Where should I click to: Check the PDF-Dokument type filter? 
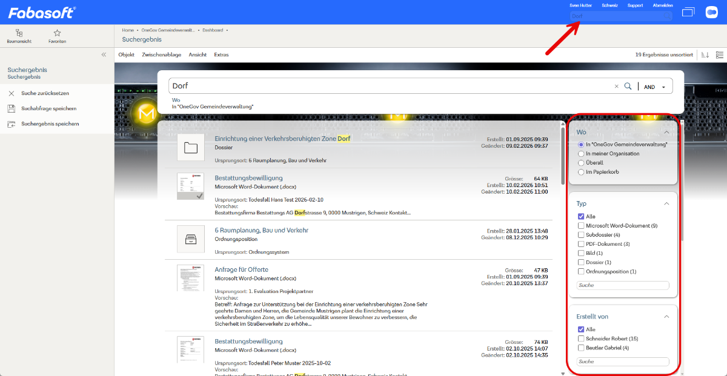tap(581, 244)
